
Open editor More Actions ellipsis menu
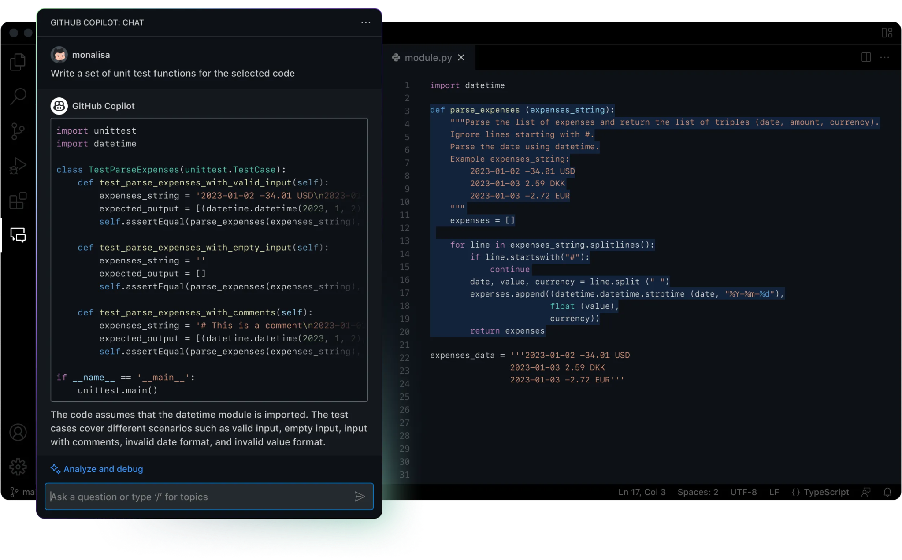[x=884, y=57]
